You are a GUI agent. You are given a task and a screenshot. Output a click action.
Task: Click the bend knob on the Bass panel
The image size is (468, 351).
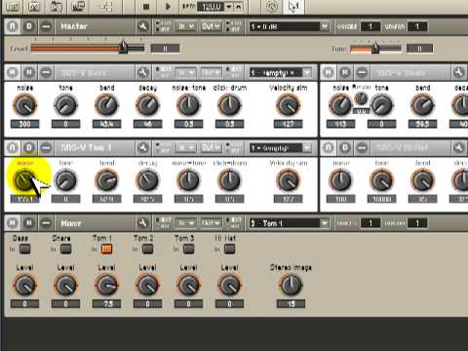pyautogui.click(x=106, y=105)
